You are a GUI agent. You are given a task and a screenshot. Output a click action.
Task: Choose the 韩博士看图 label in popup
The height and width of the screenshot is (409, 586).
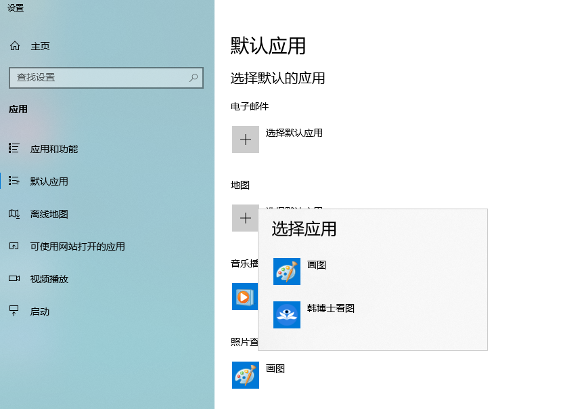[x=330, y=309]
